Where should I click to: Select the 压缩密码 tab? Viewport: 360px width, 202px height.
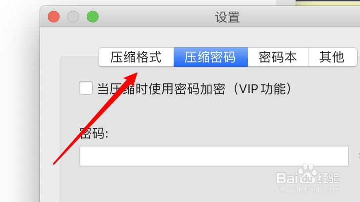coord(211,57)
